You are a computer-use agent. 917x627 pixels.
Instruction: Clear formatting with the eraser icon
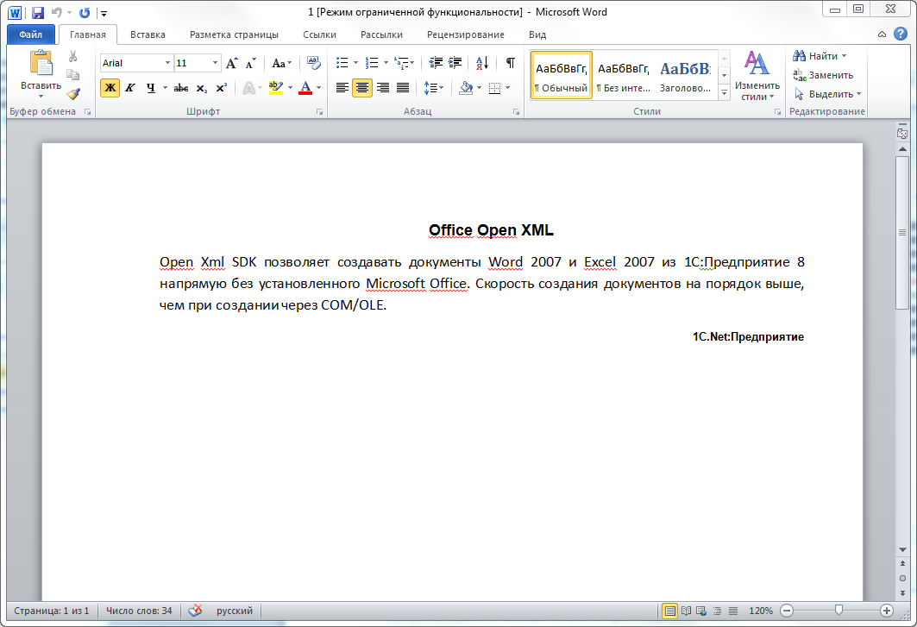(x=313, y=63)
